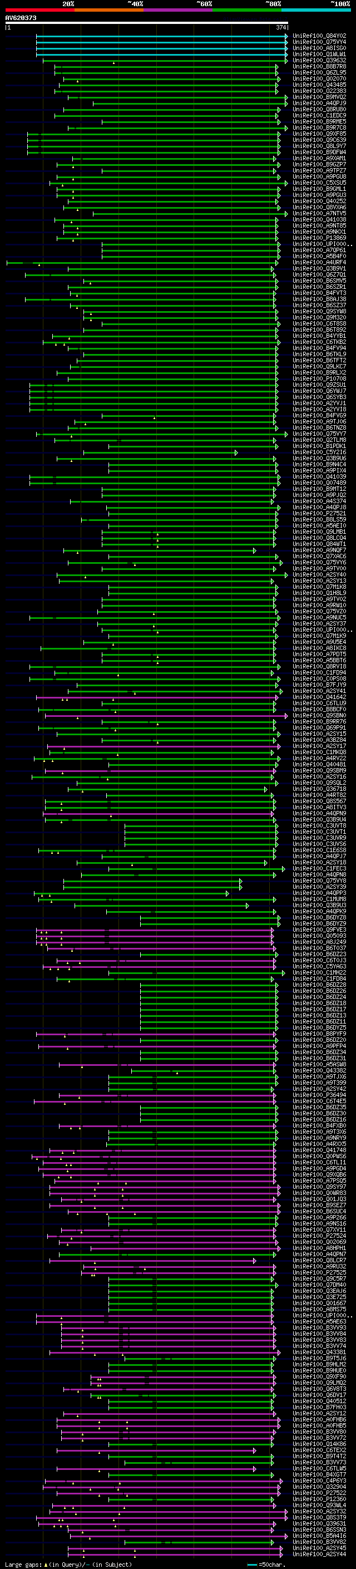Viewport: 356px width, 1569px height.
Task: Select the UniRef100_C1EDC9 label
Action: tap(319, 116)
